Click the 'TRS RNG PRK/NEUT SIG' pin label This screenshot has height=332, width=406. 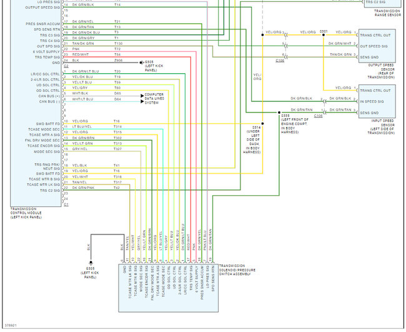[47, 166]
